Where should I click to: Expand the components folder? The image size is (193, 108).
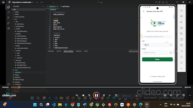pos(20,27)
